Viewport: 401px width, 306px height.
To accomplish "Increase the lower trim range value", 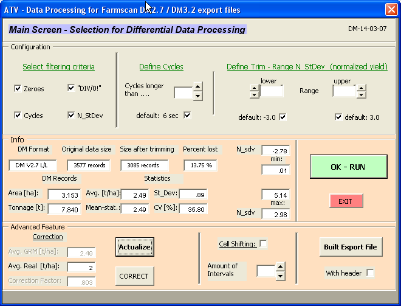I will click(x=254, y=88).
